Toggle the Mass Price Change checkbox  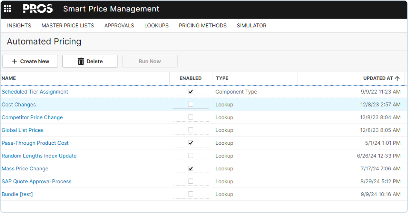pyautogui.click(x=190, y=169)
